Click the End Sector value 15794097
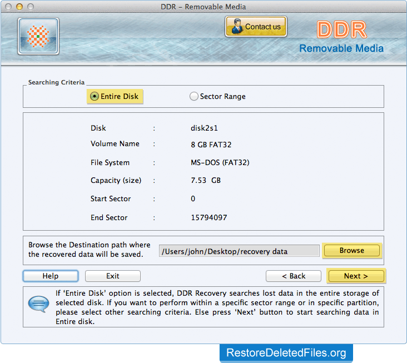Screen dimensions: 407x363 [x=209, y=217]
